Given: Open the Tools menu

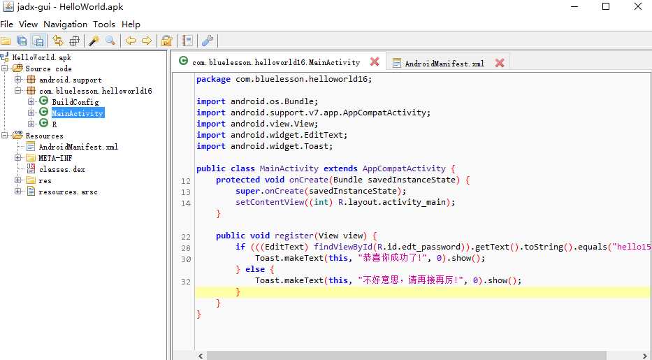Looking at the screenshot, I should click(104, 24).
